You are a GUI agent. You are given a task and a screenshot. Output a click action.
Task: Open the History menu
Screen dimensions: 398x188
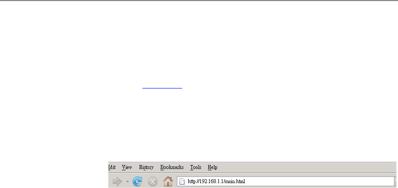coord(146,167)
